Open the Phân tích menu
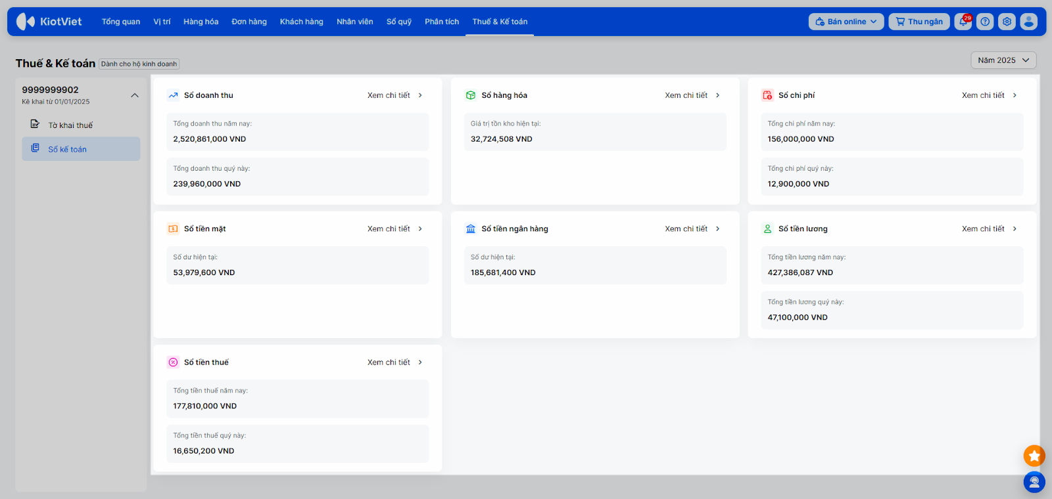Viewport: 1052px width, 499px height. point(442,22)
